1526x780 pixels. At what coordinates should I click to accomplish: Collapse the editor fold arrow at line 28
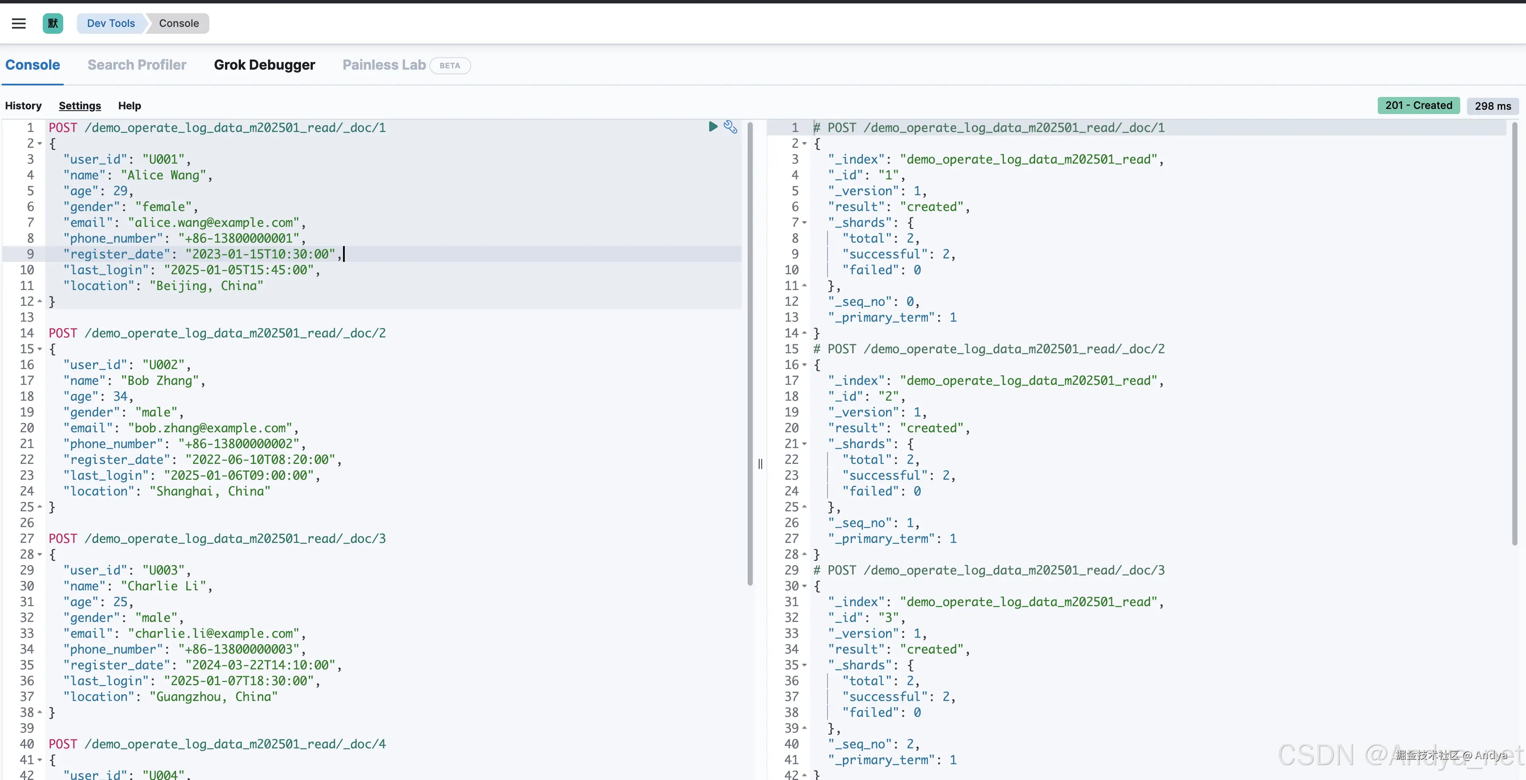(x=40, y=554)
